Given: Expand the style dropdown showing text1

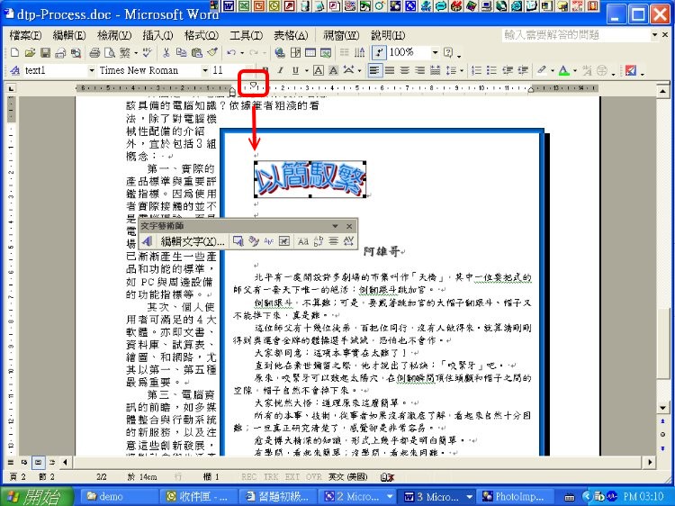Looking at the screenshot, I should (91, 70).
